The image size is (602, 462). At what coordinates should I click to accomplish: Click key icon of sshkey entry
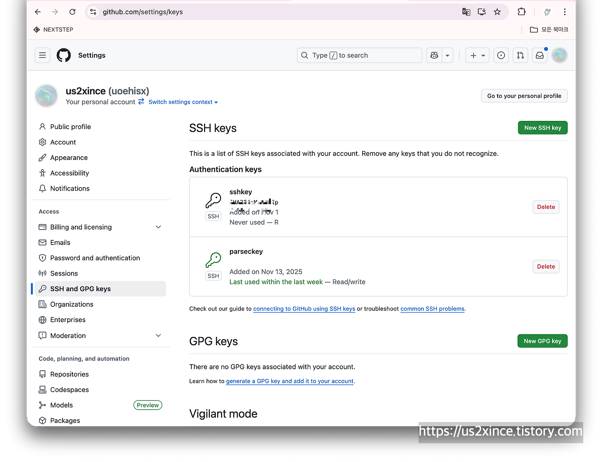point(213,201)
